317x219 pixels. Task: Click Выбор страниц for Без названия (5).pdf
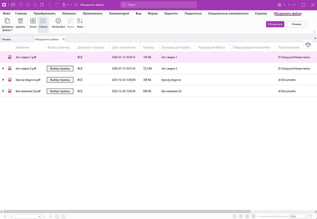(x=60, y=91)
